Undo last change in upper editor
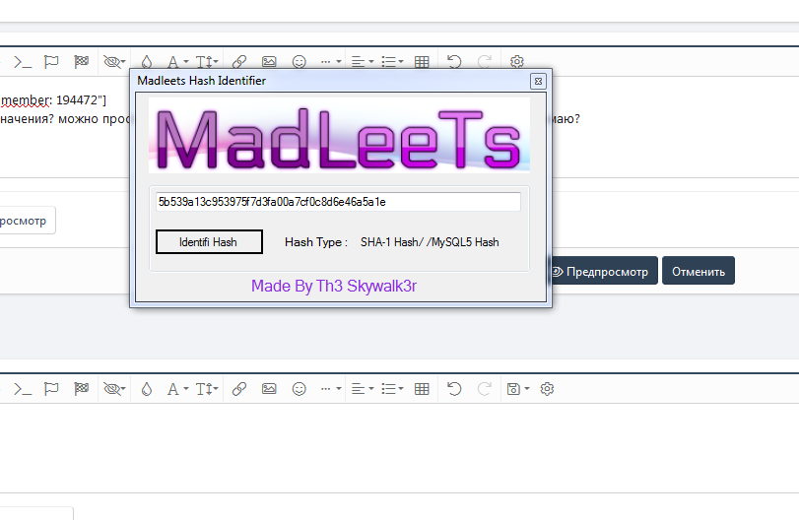 (454, 62)
